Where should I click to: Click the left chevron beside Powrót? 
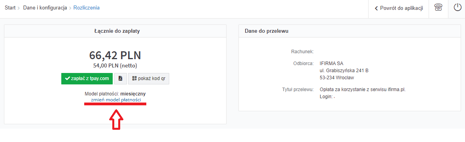(376, 8)
